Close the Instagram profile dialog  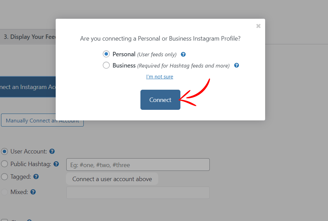(x=258, y=26)
